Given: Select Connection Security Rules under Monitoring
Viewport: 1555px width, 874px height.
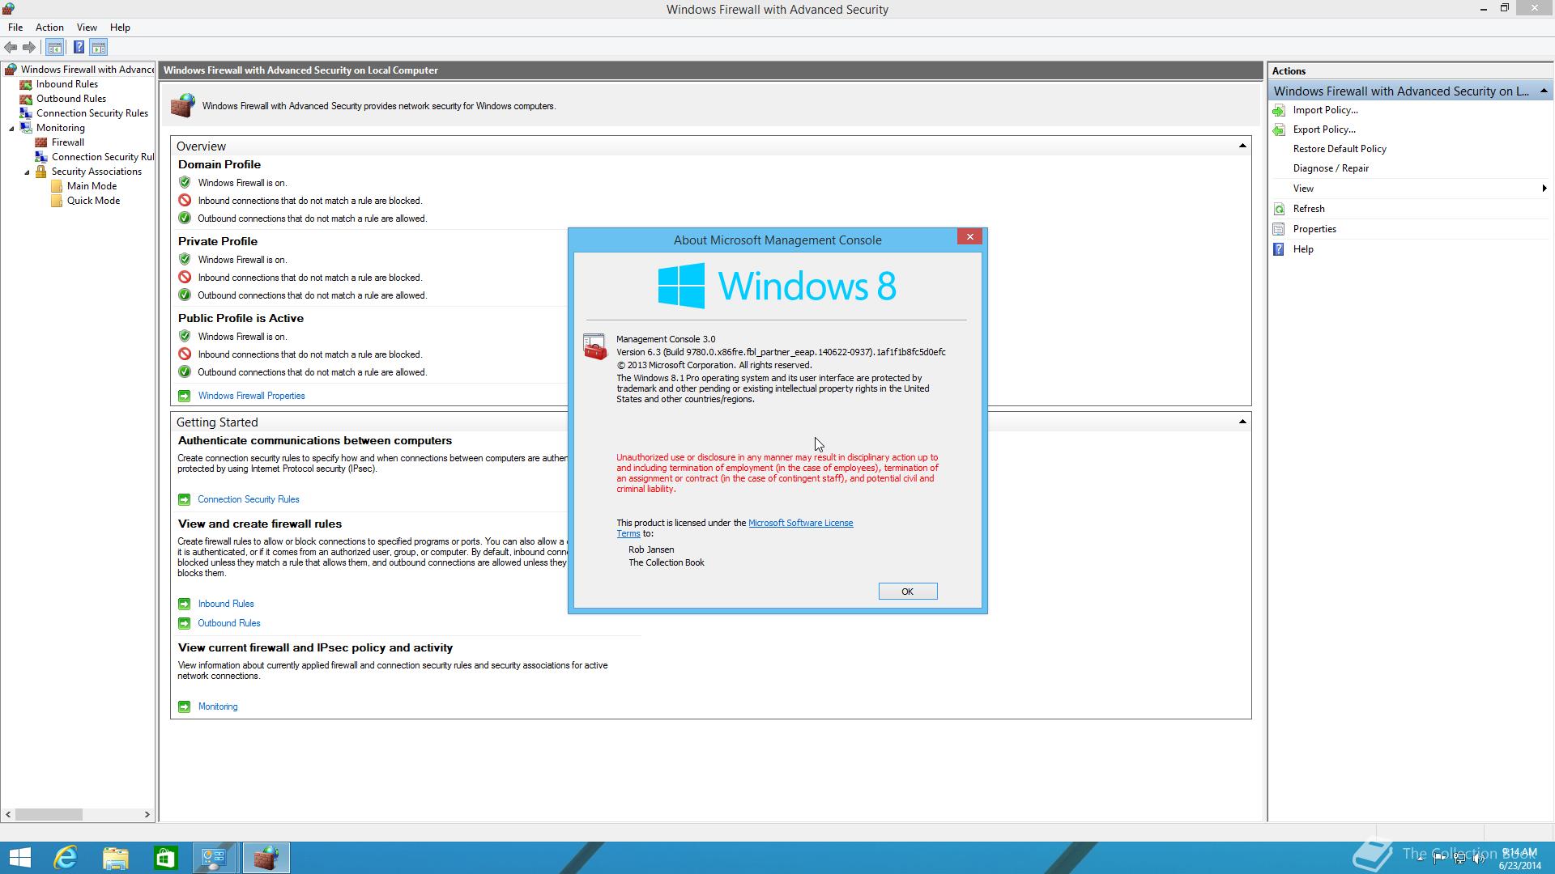Looking at the screenshot, I should (x=102, y=157).
